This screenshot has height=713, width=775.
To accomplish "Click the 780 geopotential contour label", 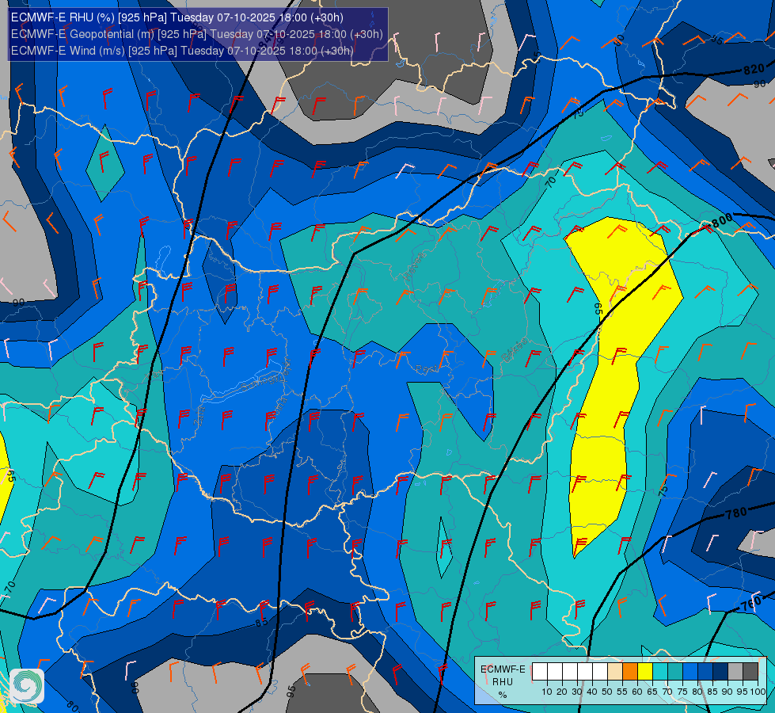I will 736,513.
